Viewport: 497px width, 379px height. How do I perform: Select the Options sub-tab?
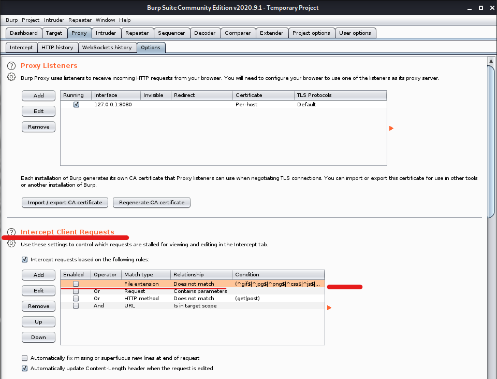(151, 48)
